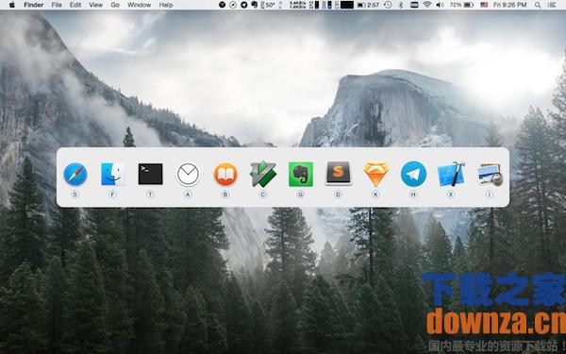
Task: Open the File menu
Action: click(57, 5)
